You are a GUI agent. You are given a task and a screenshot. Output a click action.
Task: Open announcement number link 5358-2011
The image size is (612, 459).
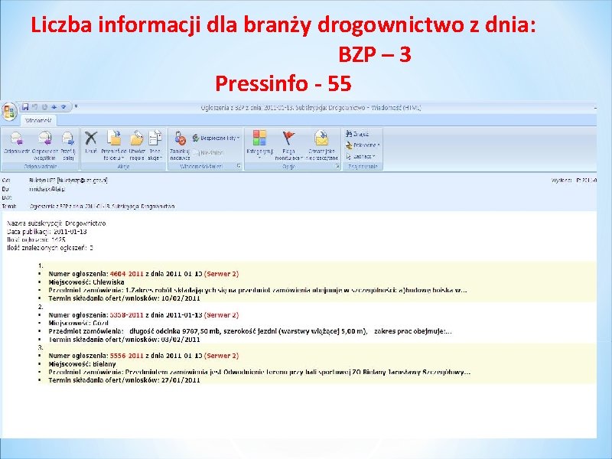127,315
